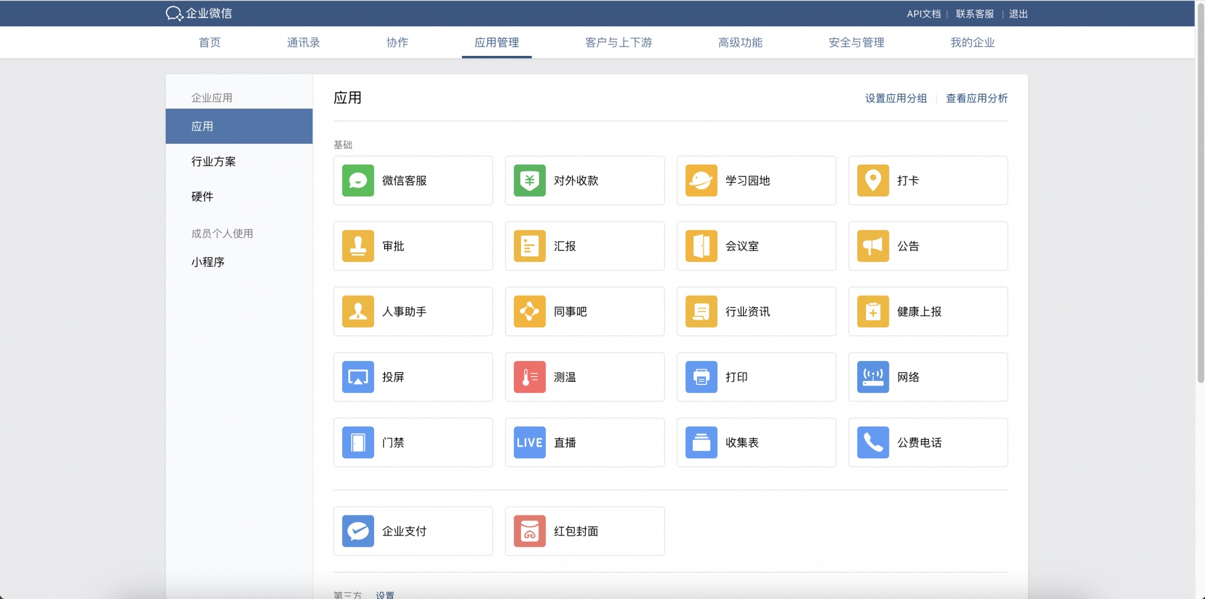This screenshot has width=1205, height=599.
Task: Click the 学习园地 planet icon
Action: 701,181
